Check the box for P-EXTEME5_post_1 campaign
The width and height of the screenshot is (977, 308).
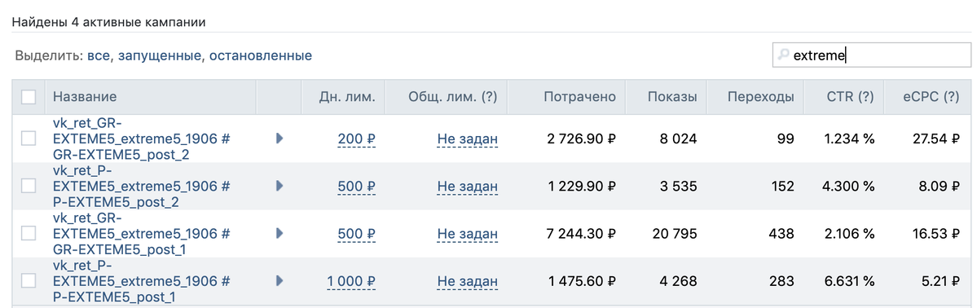[29, 280]
